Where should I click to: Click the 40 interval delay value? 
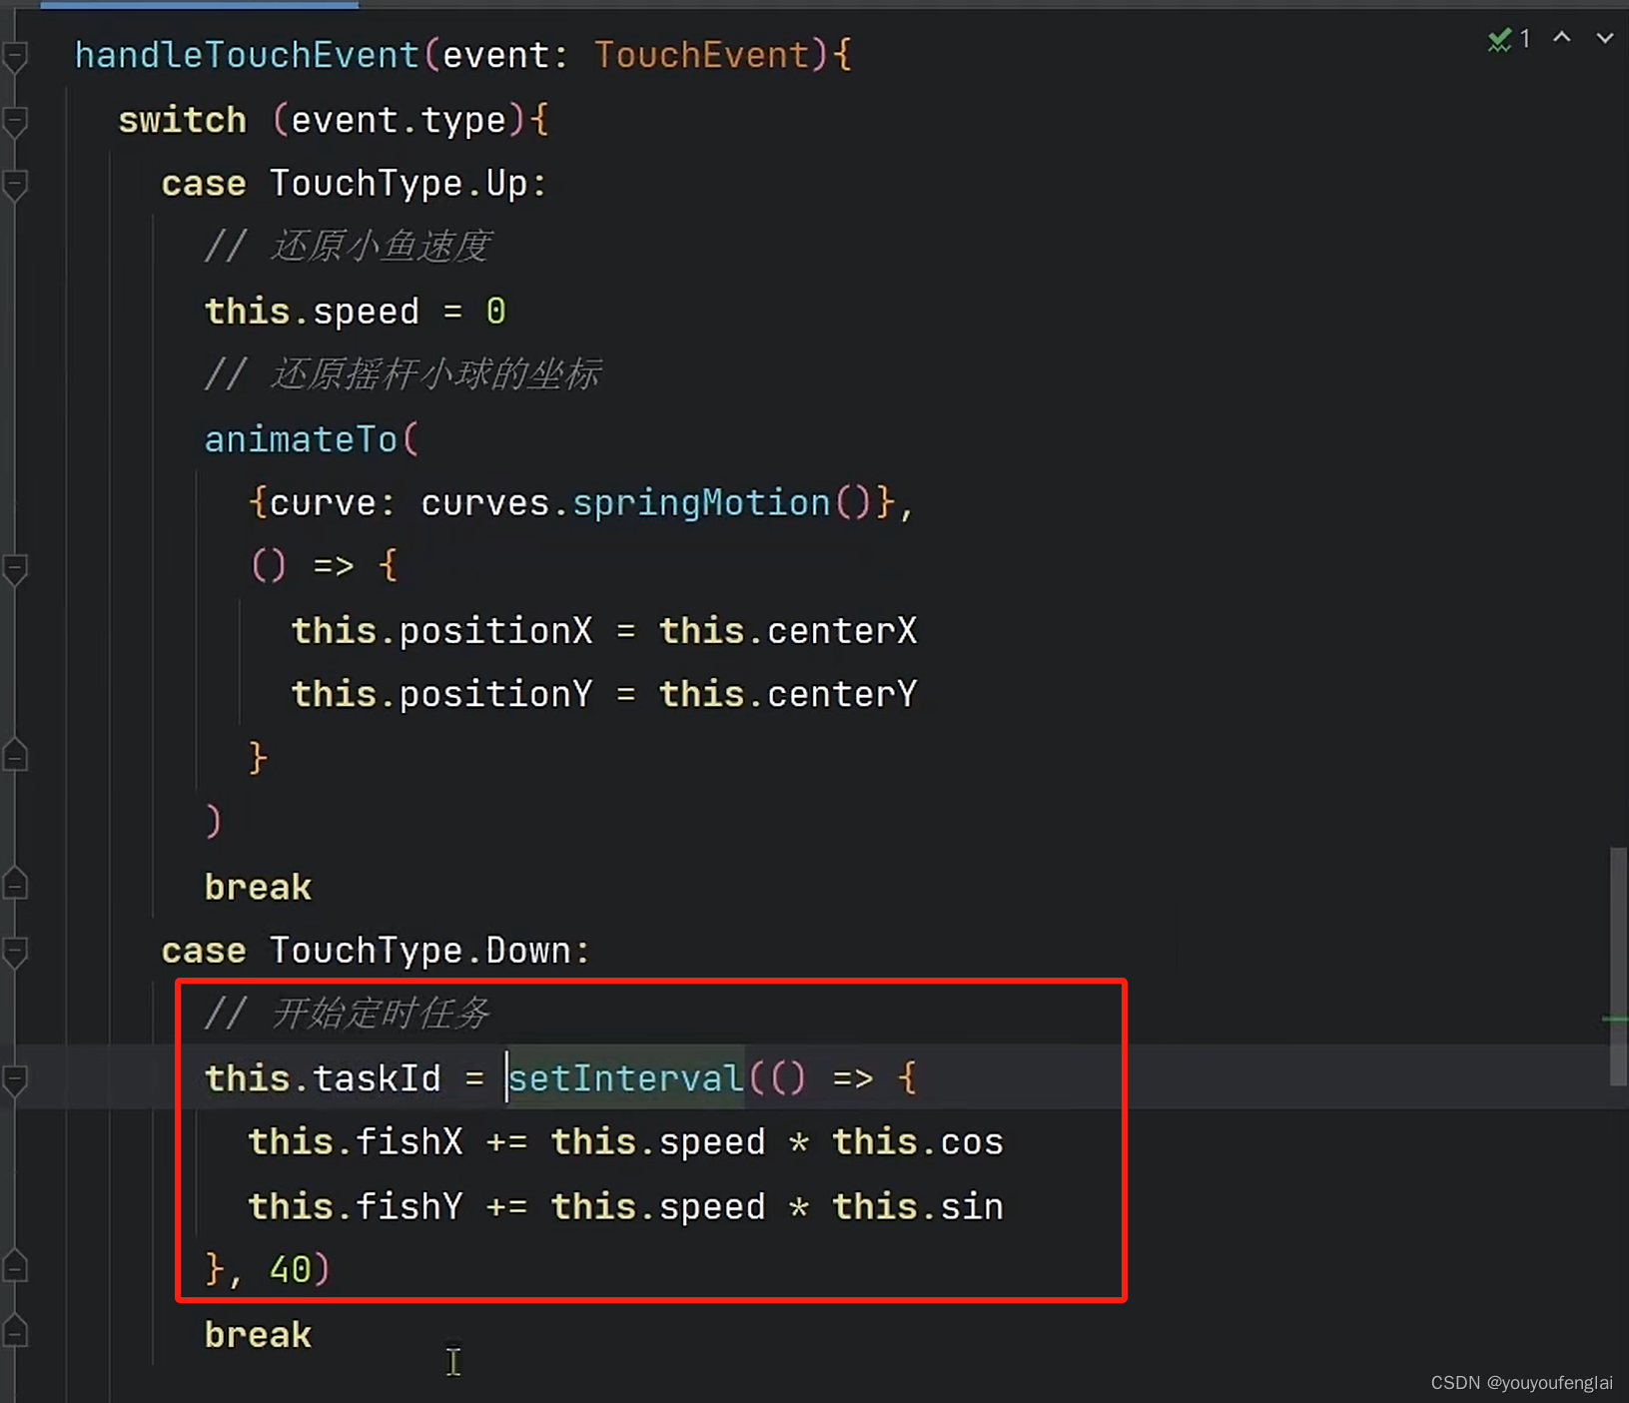pyautogui.click(x=291, y=1270)
